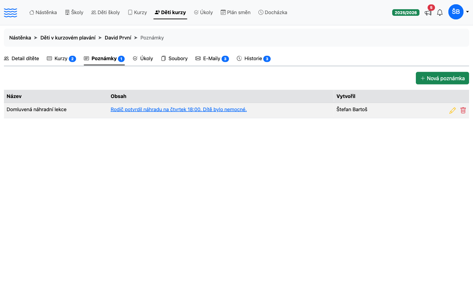
Task: Delete the note with trash icon
Action: [463, 111]
